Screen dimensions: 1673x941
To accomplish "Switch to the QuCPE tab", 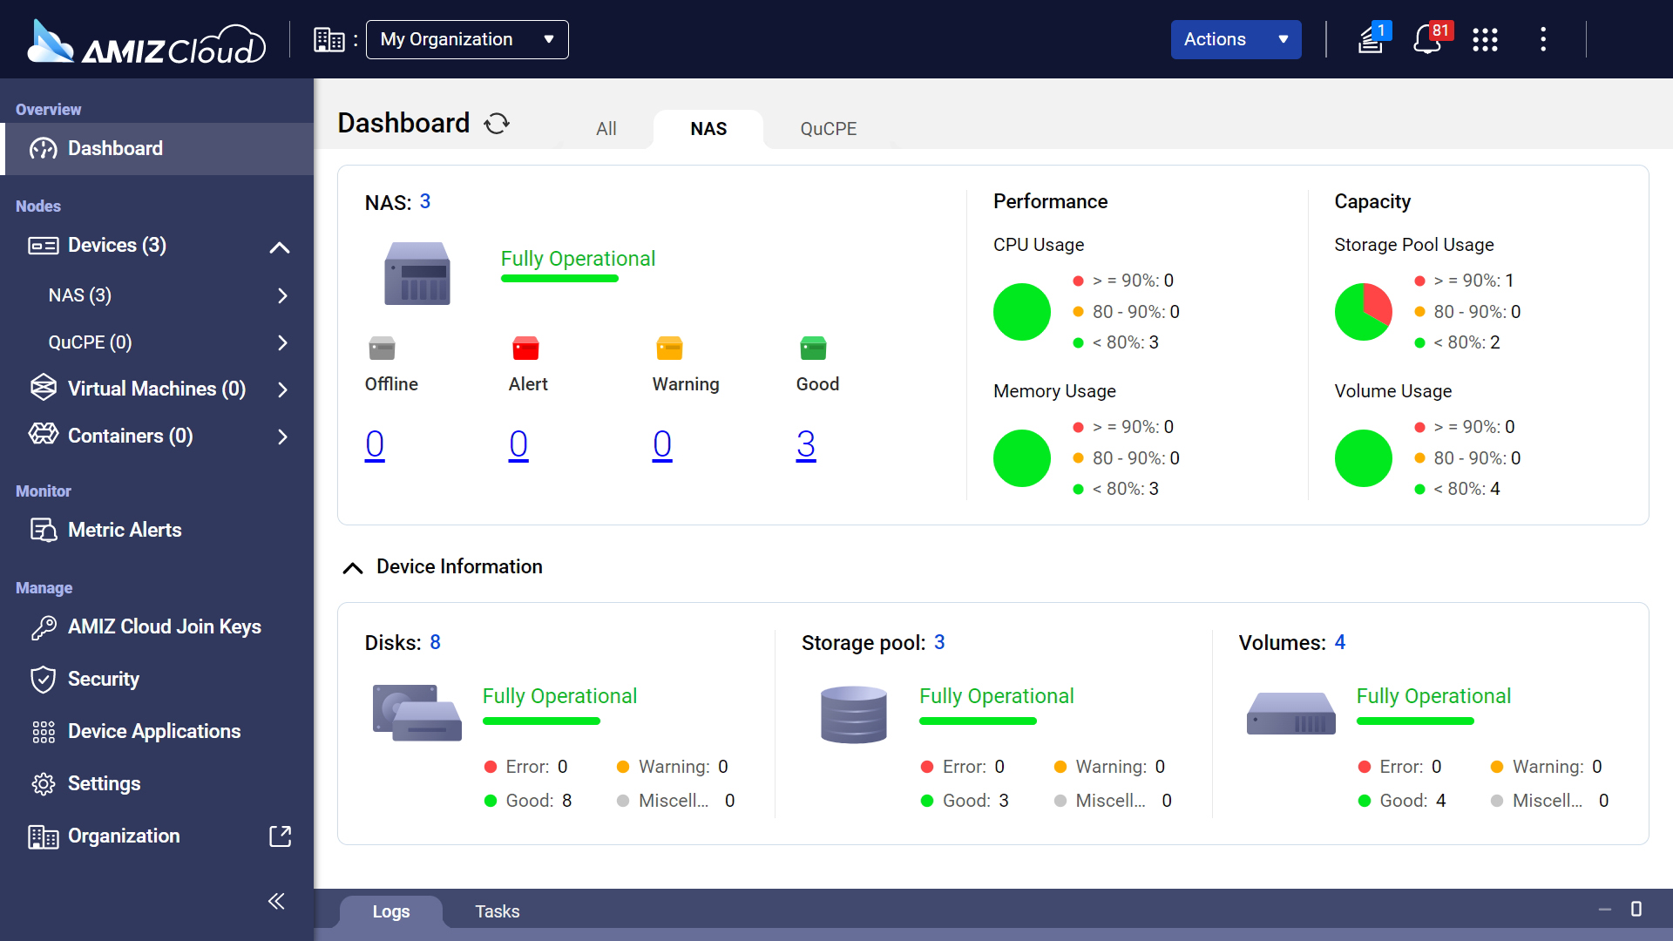I will [825, 129].
